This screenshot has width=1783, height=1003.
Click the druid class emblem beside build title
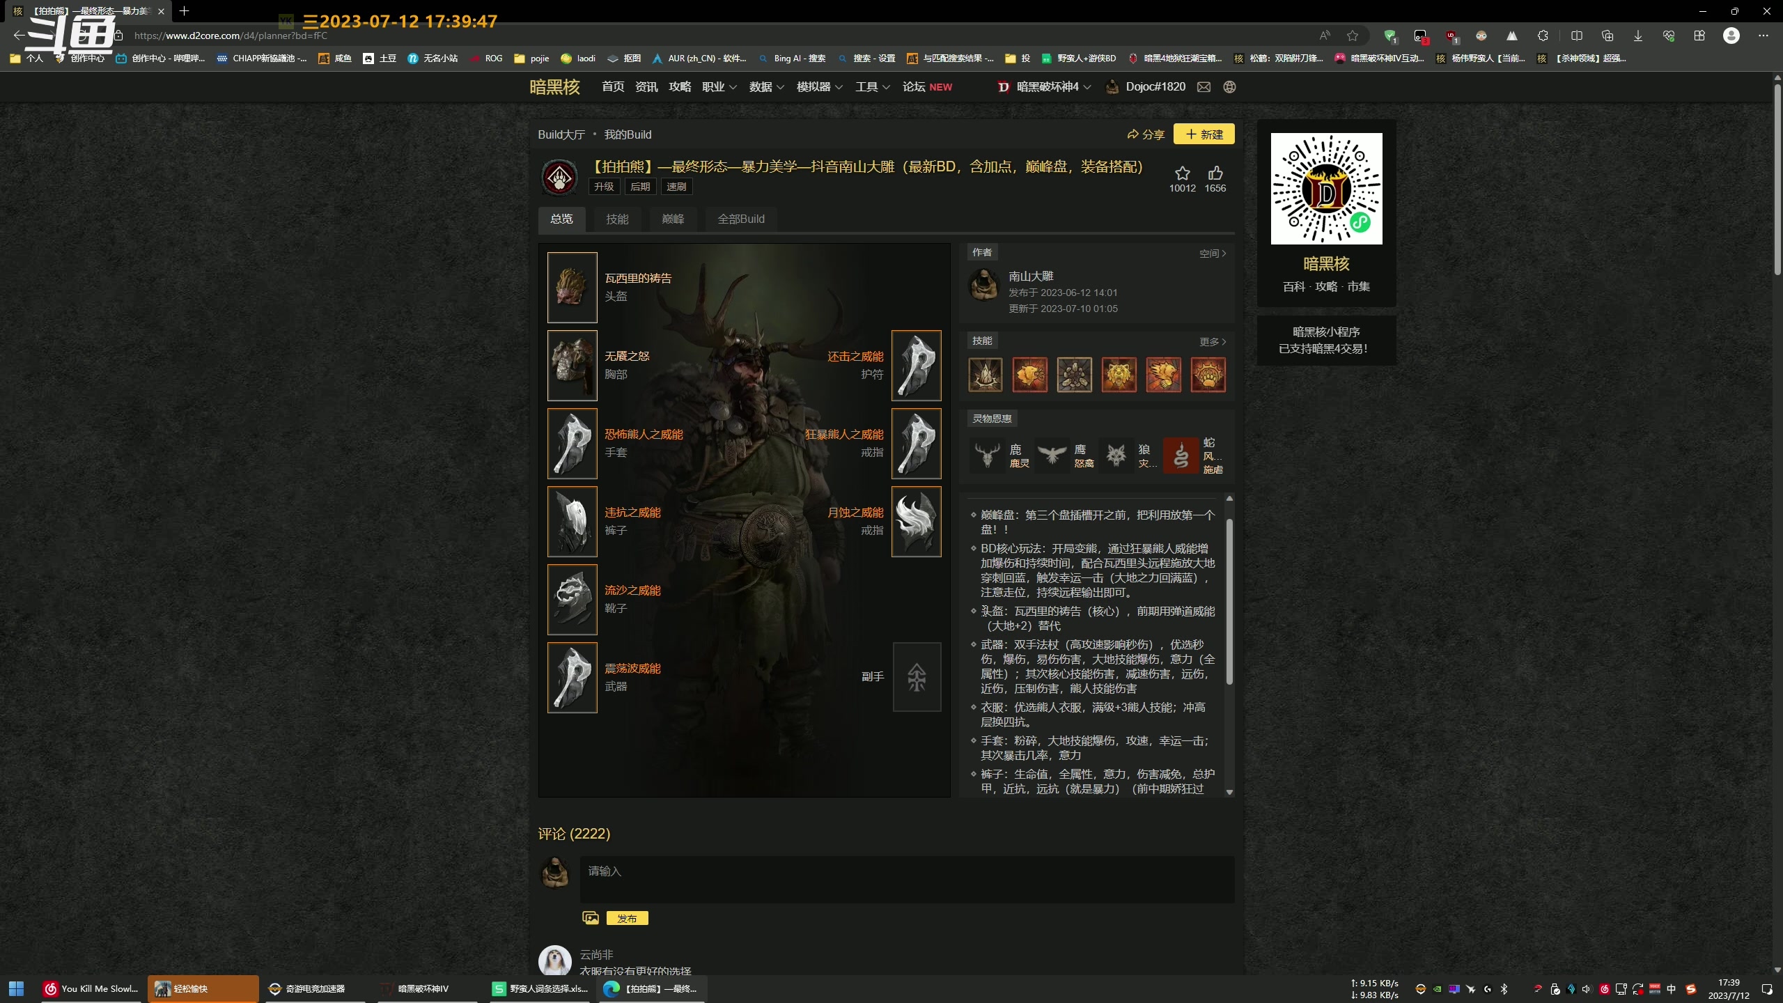click(559, 178)
